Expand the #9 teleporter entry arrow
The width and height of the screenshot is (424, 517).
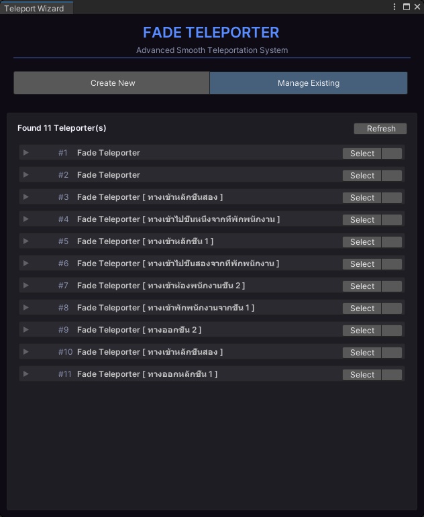[x=26, y=330]
